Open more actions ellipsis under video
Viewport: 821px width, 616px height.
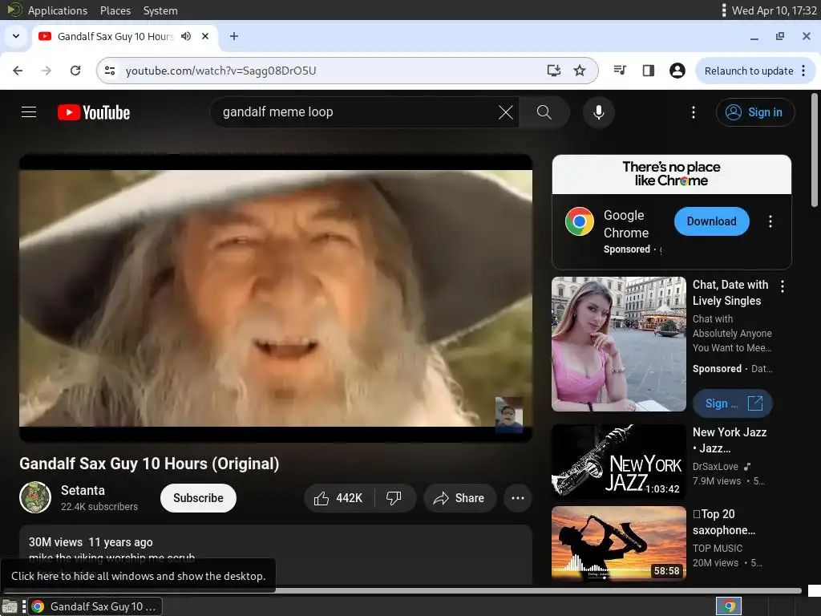517,498
